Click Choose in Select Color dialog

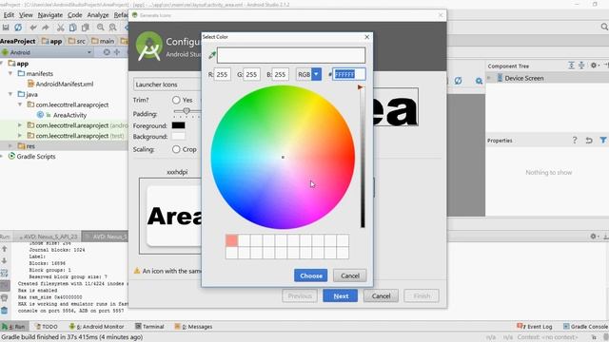(311, 275)
